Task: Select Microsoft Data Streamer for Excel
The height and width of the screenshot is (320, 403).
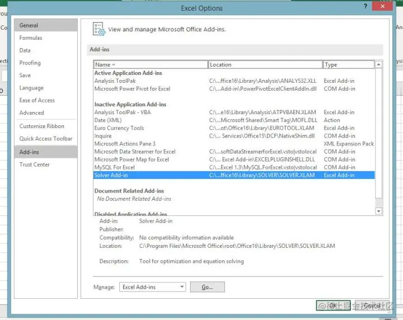Action: click(x=234, y=152)
